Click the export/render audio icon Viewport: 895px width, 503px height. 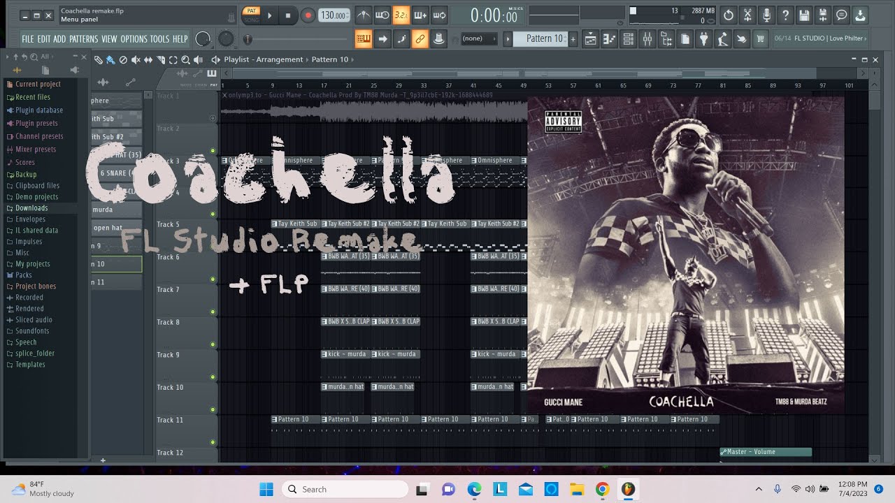tap(823, 15)
